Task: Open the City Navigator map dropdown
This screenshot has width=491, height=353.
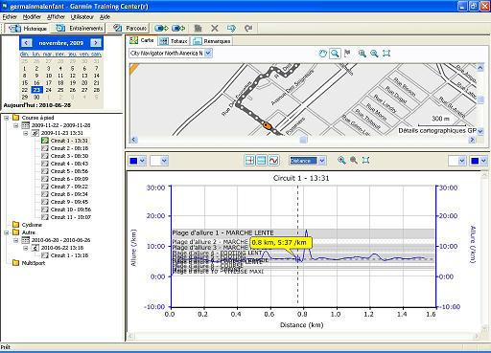Action: pos(208,54)
